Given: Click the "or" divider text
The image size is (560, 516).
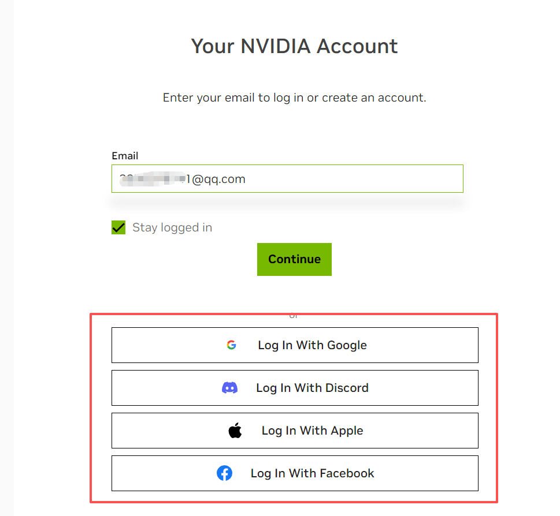Looking at the screenshot, I should click(x=294, y=316).
